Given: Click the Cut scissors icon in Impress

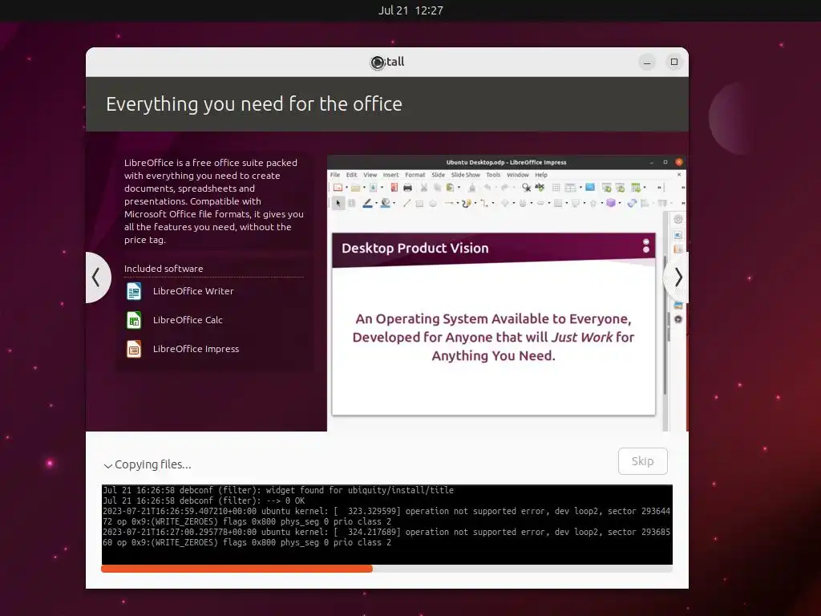Looking at the screenshot, I should coord(424,188).
